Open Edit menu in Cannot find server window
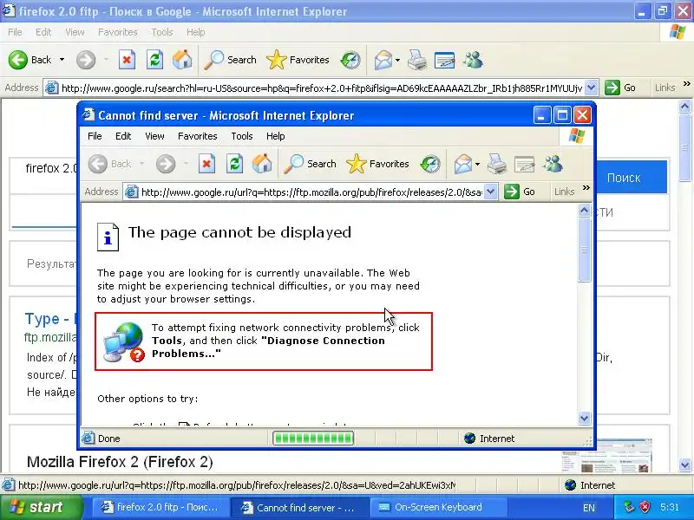Image resolution: width=694 pixels, height=520 pixels. click(123, 136)
